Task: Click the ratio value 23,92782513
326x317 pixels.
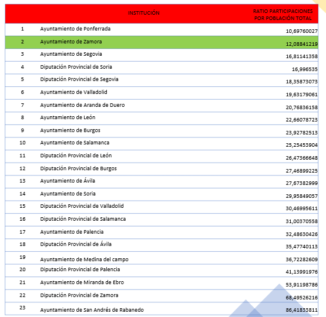Action: coord(302,133)
